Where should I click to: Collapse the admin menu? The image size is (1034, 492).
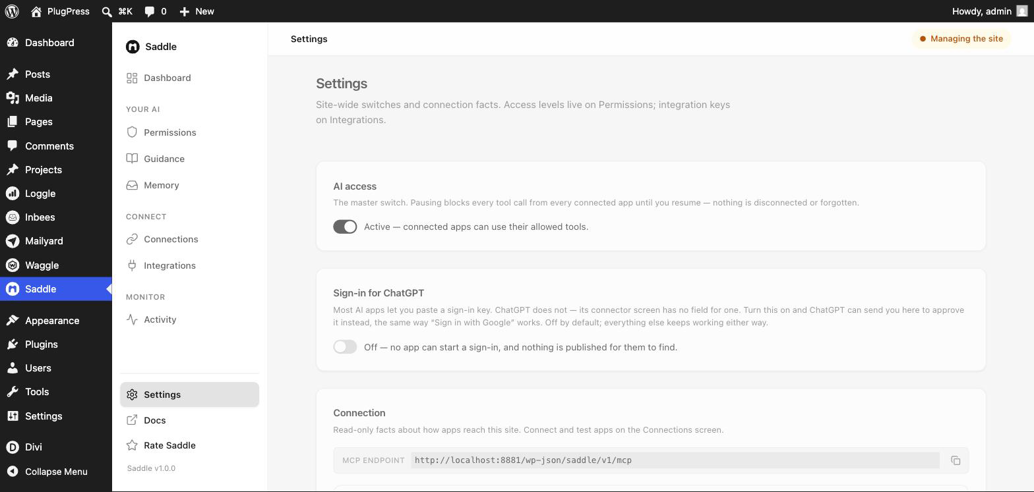(56, 472)
